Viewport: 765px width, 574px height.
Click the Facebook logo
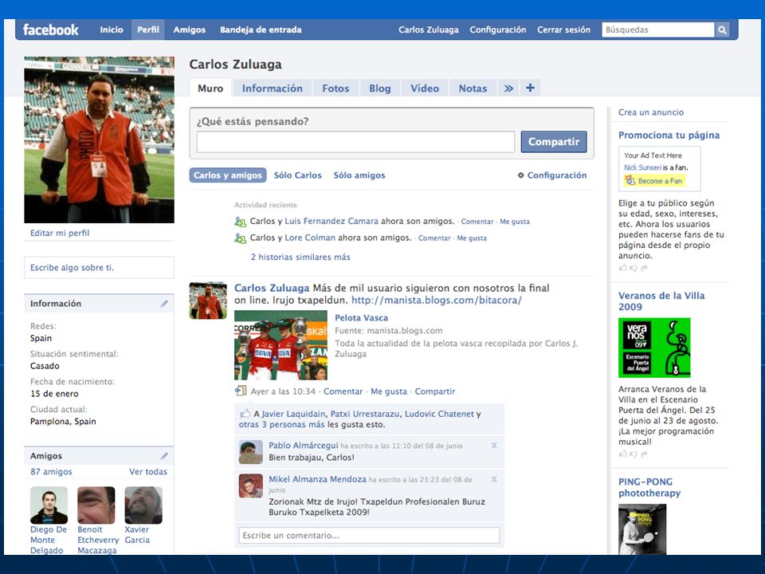pos(51,29)
